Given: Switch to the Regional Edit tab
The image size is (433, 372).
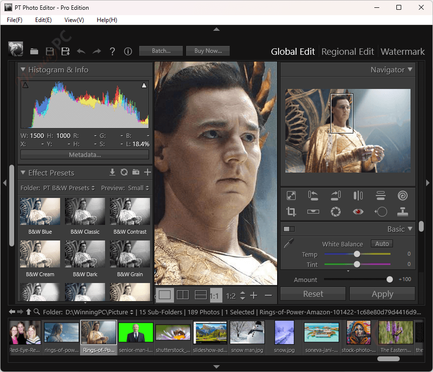Looking at the screenshot, I should 347,52.
